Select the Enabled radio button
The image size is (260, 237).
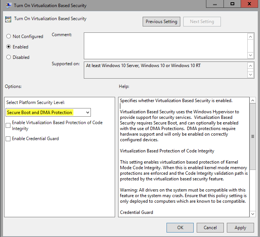9,47
